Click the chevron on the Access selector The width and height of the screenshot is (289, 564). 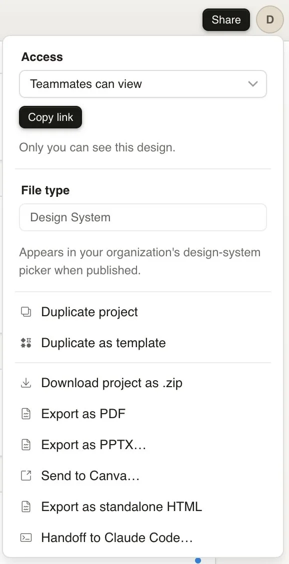[253, 84]
